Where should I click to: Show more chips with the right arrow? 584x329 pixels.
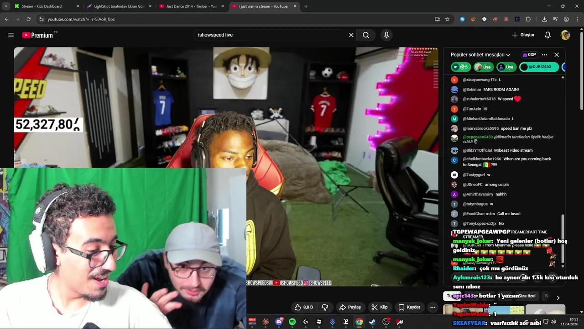pos(558,297)
